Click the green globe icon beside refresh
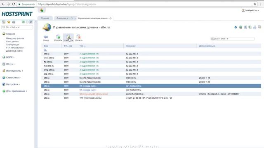 [240, 27]
